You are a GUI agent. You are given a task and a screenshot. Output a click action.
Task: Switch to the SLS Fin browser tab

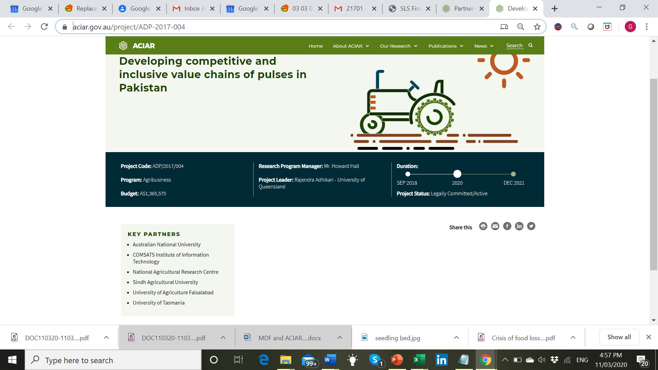tap(410, 9)
